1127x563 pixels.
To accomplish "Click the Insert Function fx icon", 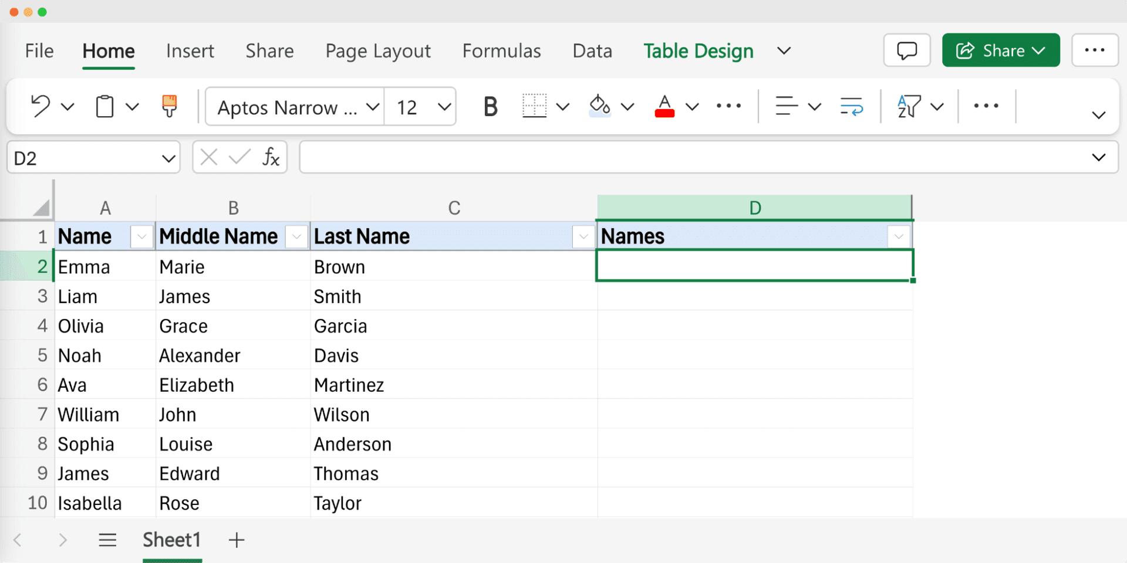I will tap(271, 157).
